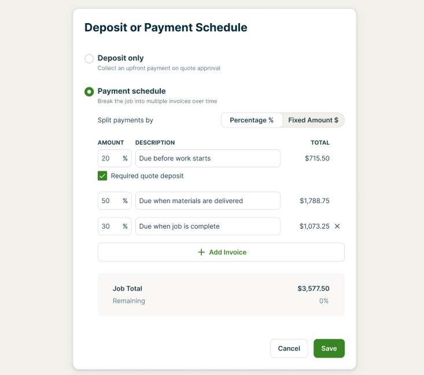Click the Payment schedule label text
The width and height of the screenshot is (424, 375).
pos(131,91)
